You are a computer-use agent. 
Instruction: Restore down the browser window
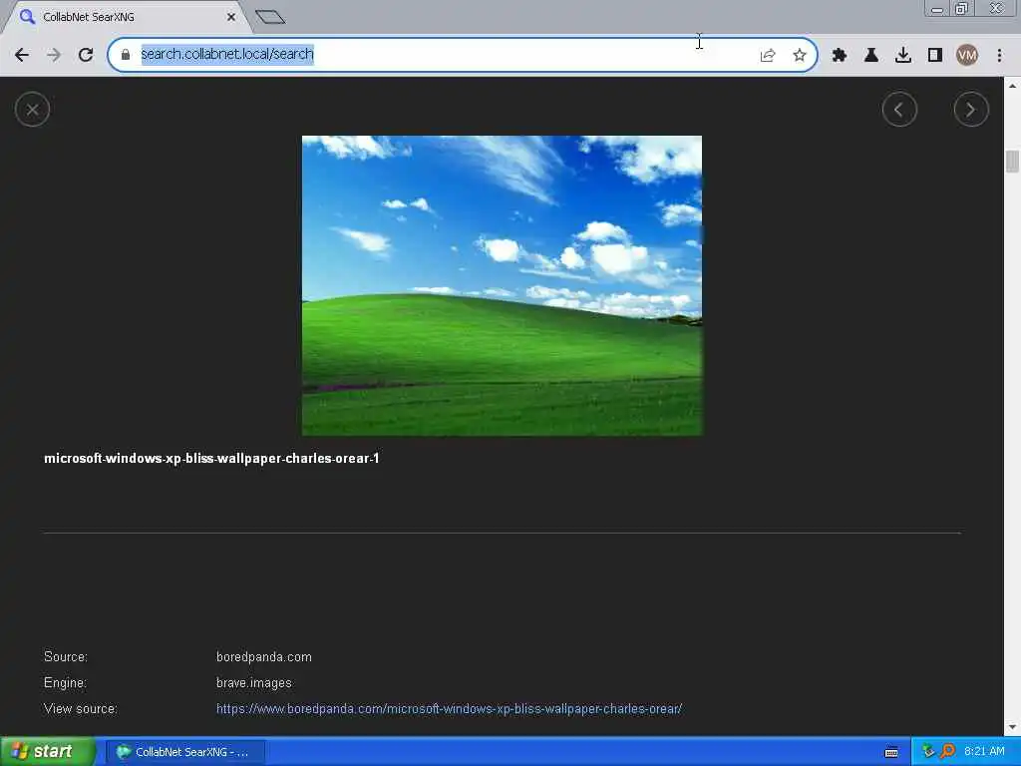pyautogui.click(x=961, y=9)
